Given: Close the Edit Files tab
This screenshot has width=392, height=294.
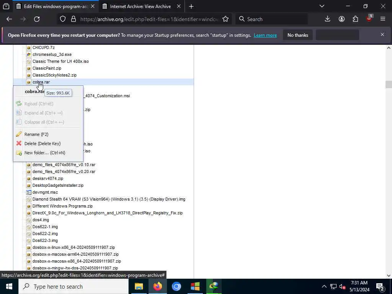Looking at the screenshot, I should pos(93,6).
